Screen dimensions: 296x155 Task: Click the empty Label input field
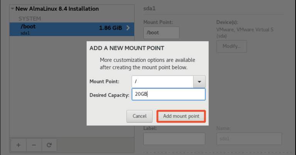(x=174, y=139)
